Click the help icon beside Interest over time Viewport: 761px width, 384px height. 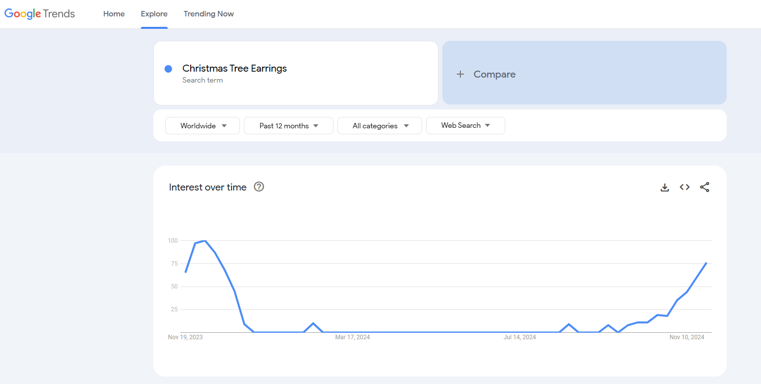[x=259, y=187]
